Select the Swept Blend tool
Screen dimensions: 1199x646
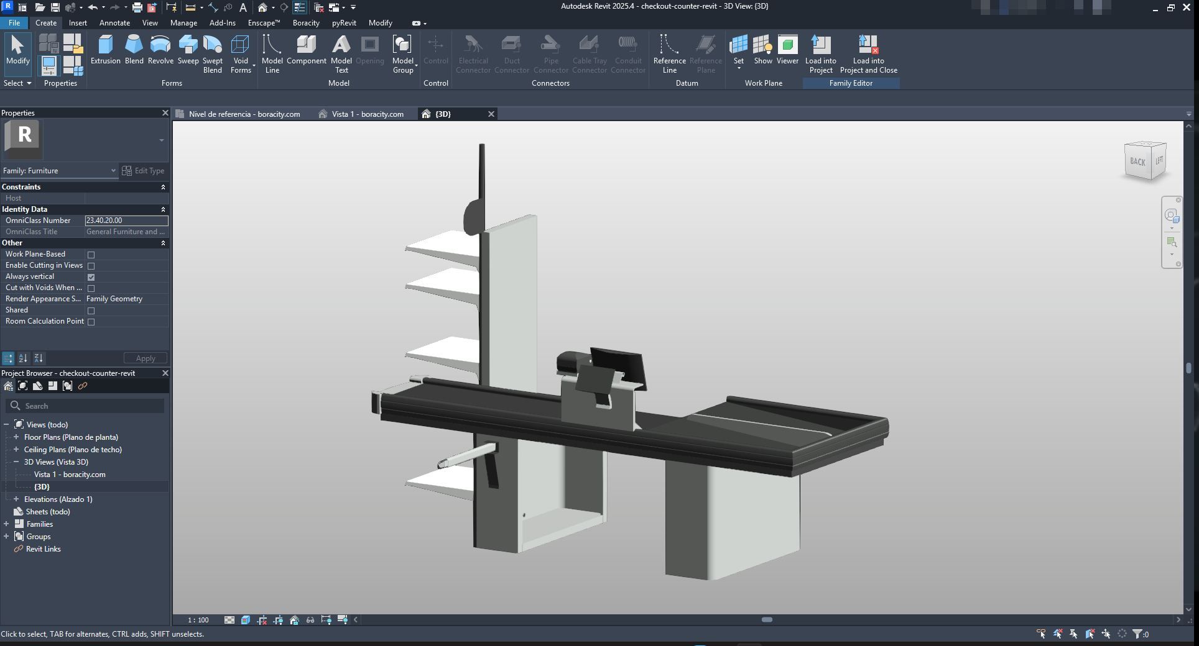[212, 54]
